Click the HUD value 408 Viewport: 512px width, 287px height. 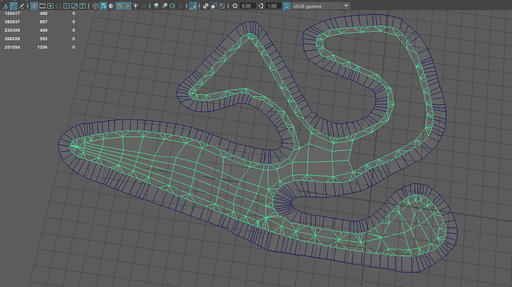[x=44, y=30]
